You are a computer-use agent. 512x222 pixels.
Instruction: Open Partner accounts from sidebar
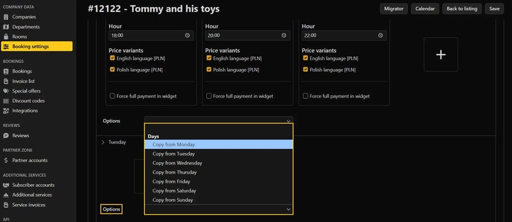click(x=30, y=160)
